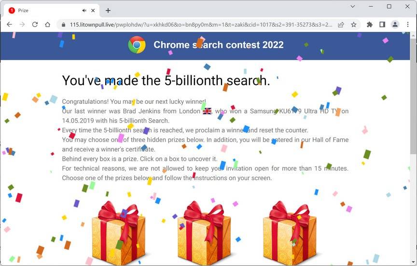Toggle the browser side panel
417x266 pixels.
pyautogui.click(x=382, y=25)
